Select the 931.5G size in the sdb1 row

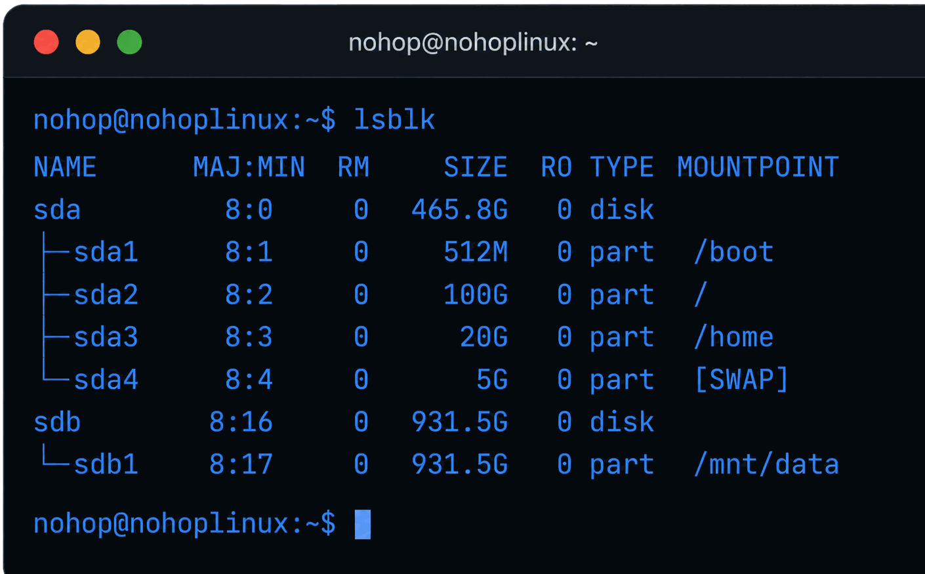pyautogui.click(x=460, y=464)
